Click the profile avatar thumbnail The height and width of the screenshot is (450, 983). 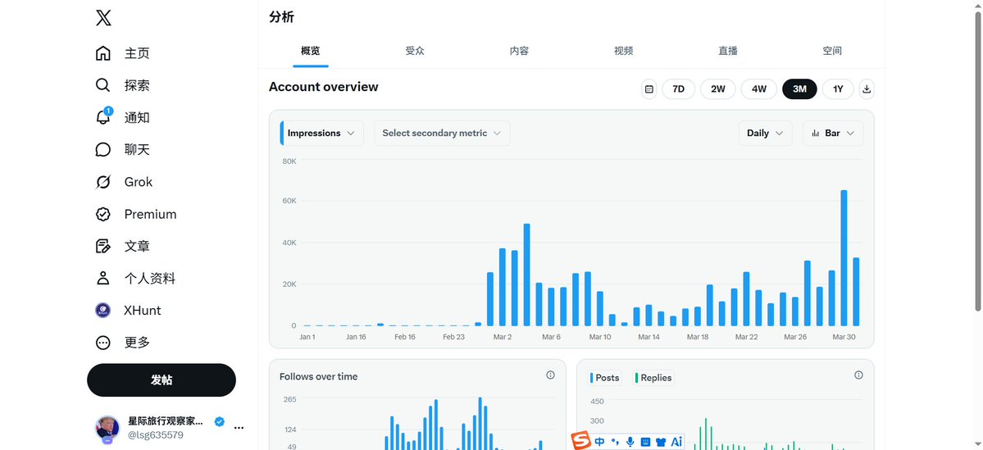coord(107,427)
